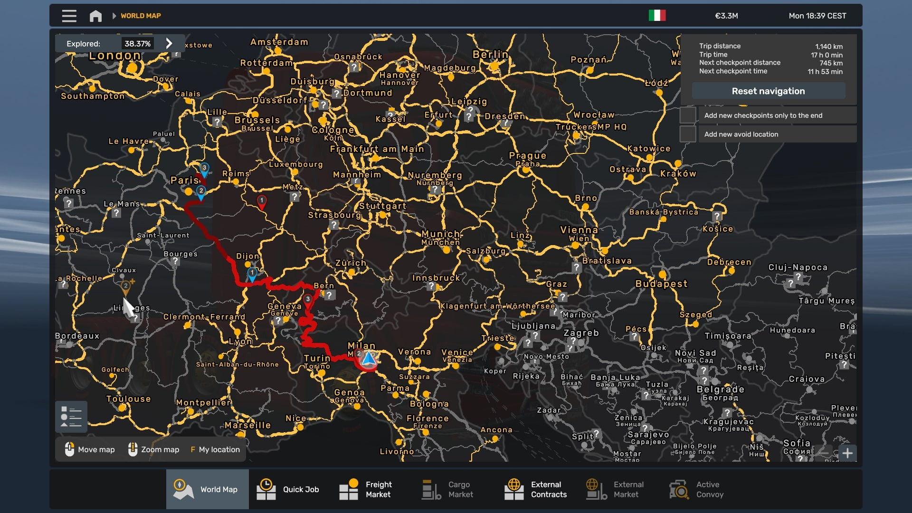The height and width of the screenshot is (513, 912).
Task: Click the Mon 18:39 CEST clock
Action: (x=817, y=16)
